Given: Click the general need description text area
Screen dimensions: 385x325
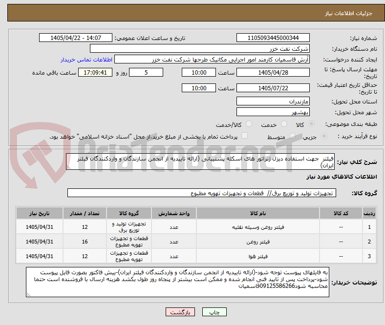Looking at the screenshot, I should click(200, 162).
